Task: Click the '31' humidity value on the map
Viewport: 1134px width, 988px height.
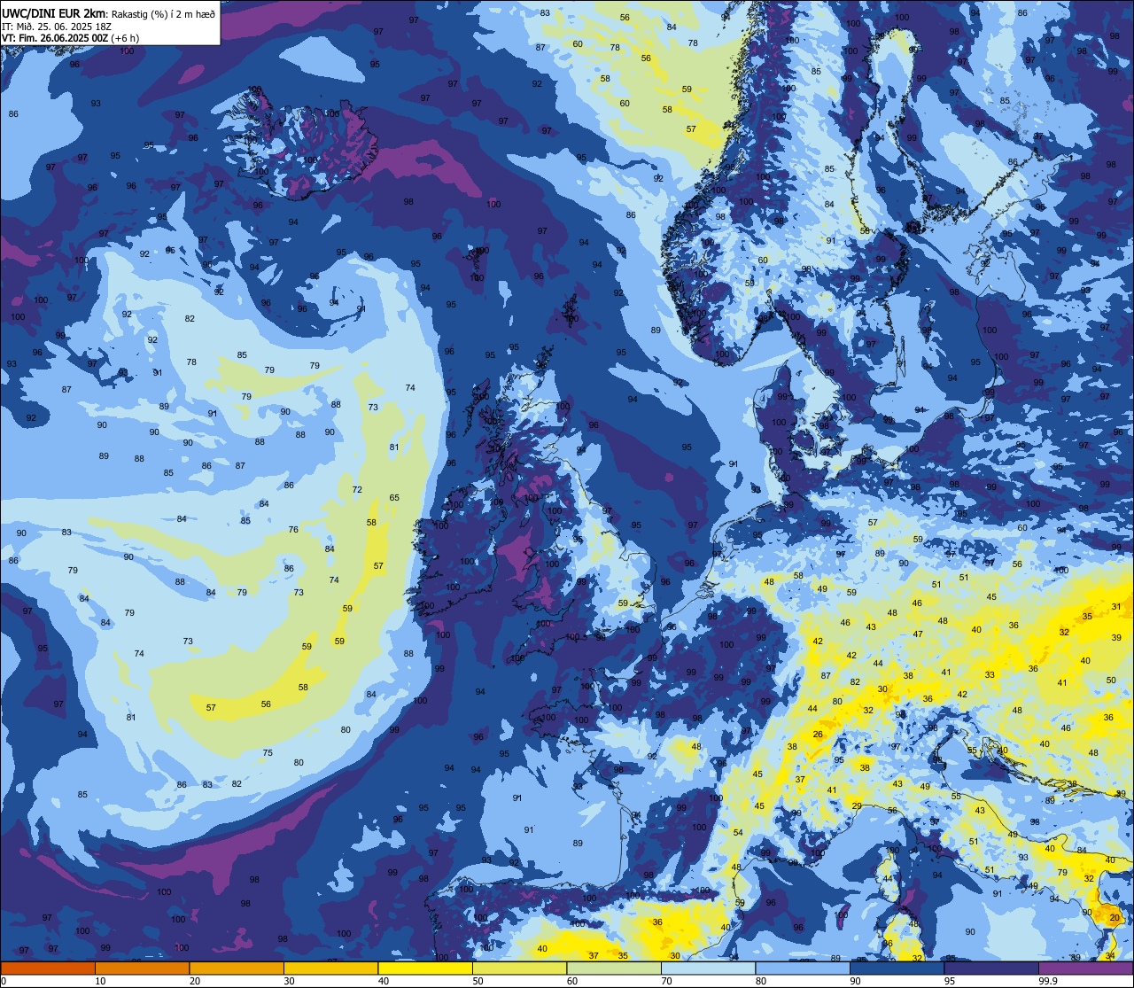Action: 1116,607
